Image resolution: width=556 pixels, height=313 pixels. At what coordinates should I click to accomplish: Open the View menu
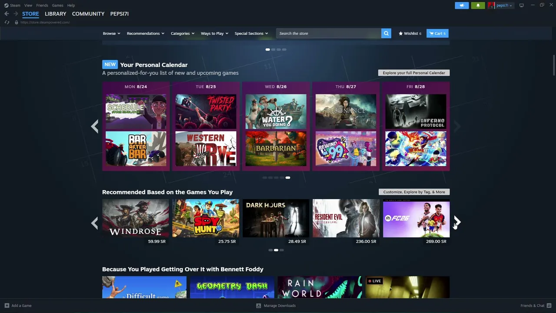28,5
